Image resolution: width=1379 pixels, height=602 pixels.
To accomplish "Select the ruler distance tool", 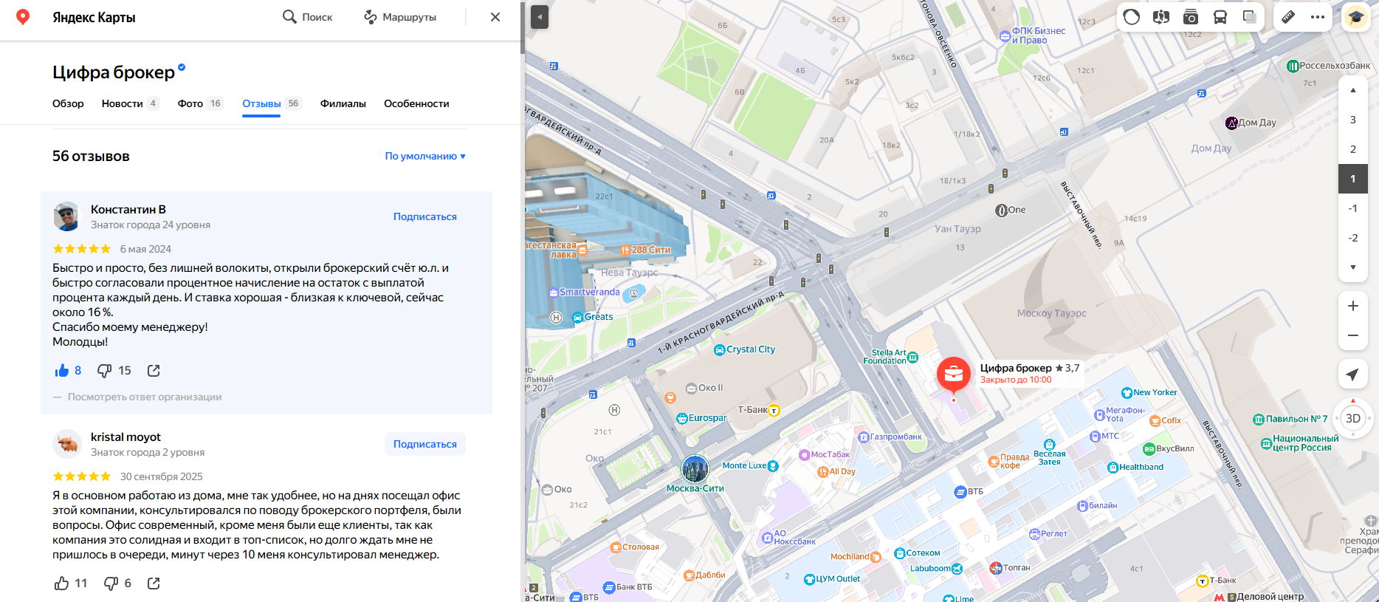I will tap(1288, 17).
